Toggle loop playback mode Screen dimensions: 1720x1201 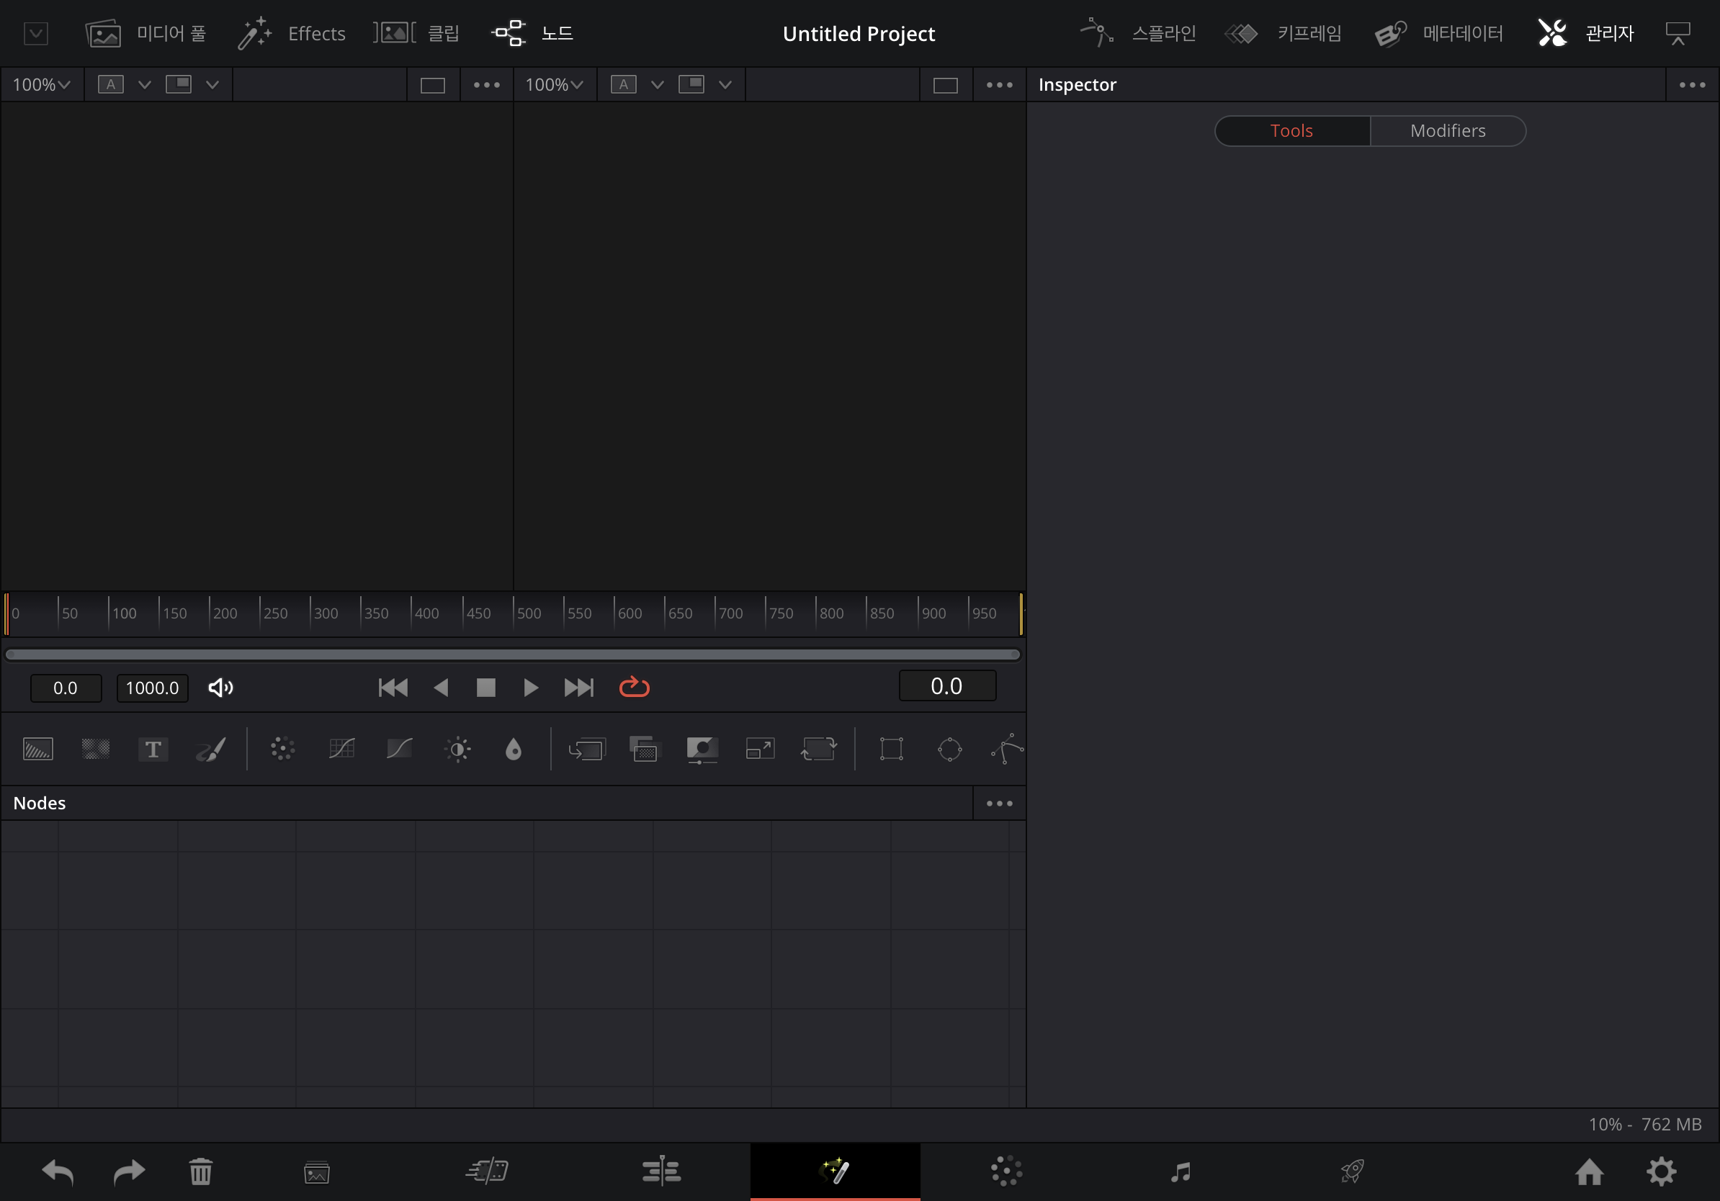pyautogui.click(x=634, y=688)
